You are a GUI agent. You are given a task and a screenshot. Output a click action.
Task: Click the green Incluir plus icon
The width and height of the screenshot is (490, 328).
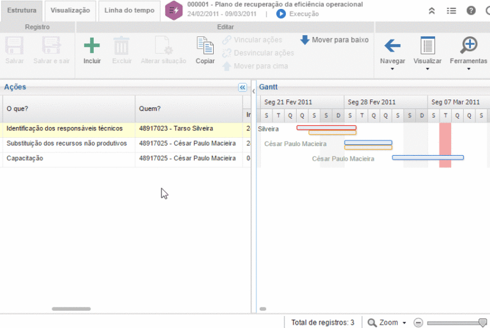point(92,47)
